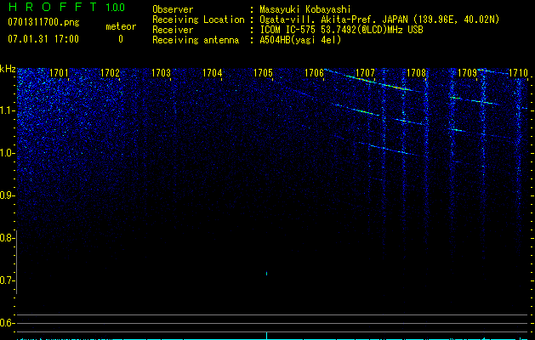Click the date stamp 07.01.31 17:00
535x340 pixels.
(43, 39)
